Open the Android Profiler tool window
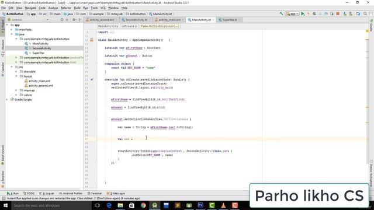Screen dimensions: 374x210 (x=71, y=193)
